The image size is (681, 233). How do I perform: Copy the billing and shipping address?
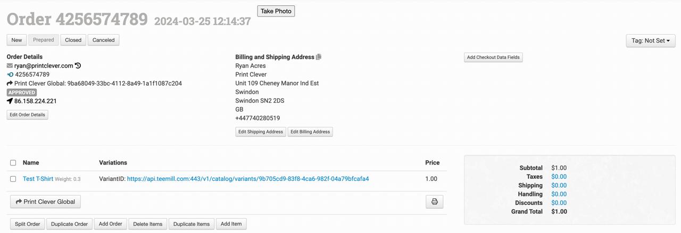point(319,57)
